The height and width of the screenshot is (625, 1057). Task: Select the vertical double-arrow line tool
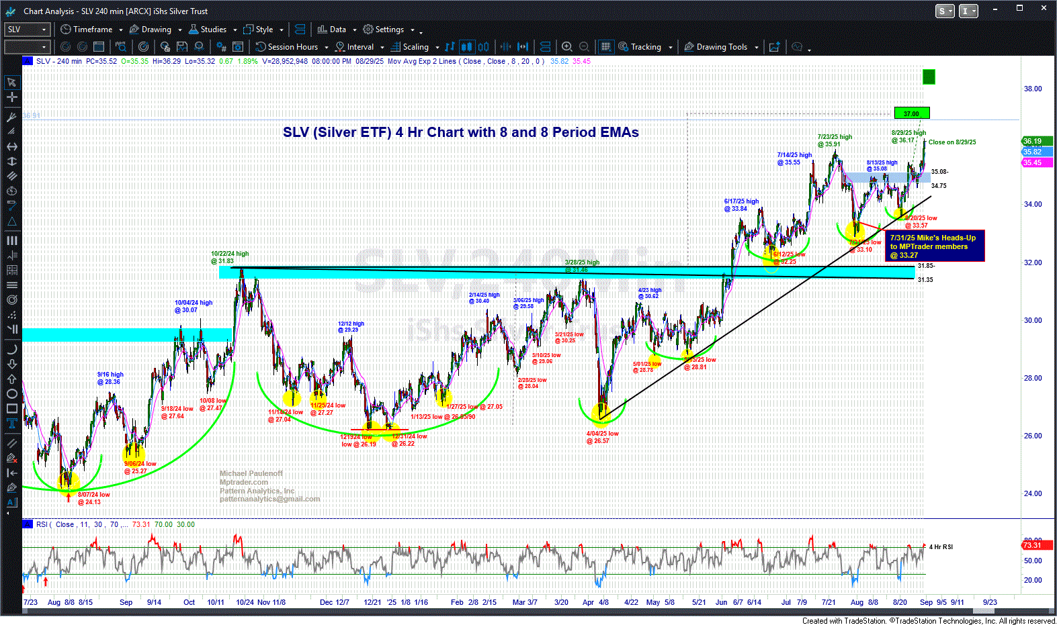click(11, 161)
